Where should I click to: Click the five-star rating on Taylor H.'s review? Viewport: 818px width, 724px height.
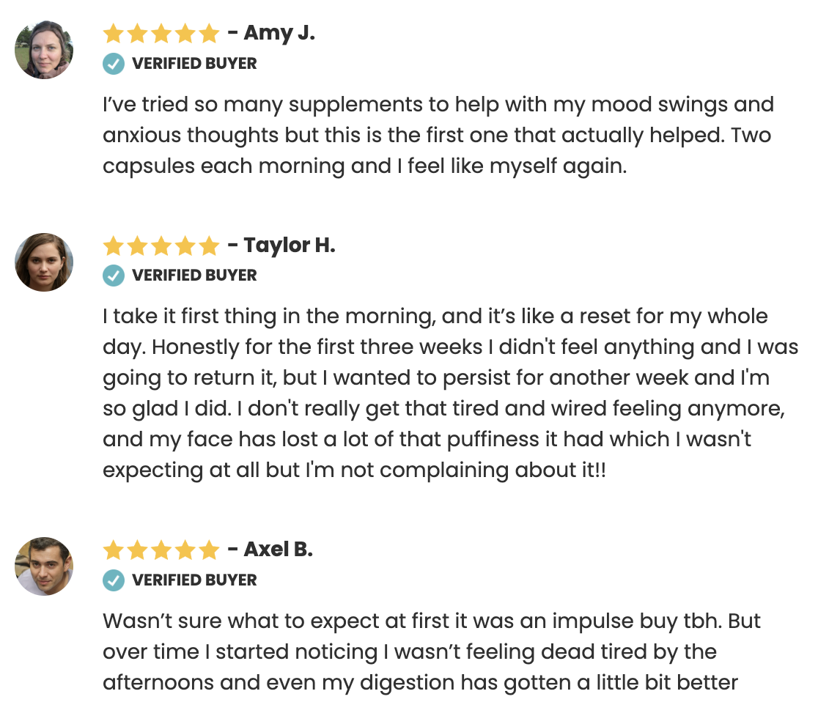161,245
